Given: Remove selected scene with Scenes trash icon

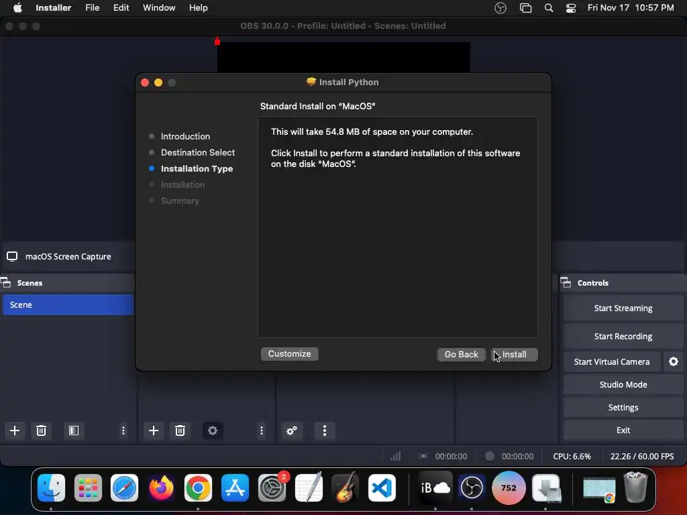Looking at the screenshot, I should point(41,431).
